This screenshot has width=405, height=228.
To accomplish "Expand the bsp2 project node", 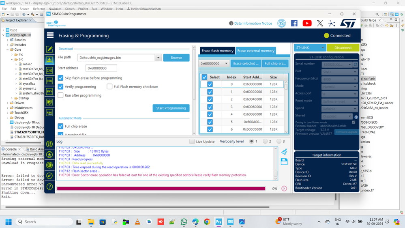I will point(3,30).
